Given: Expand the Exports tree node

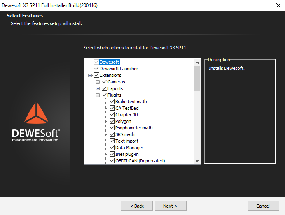Looking at the screenshot, I should [98, 88].
